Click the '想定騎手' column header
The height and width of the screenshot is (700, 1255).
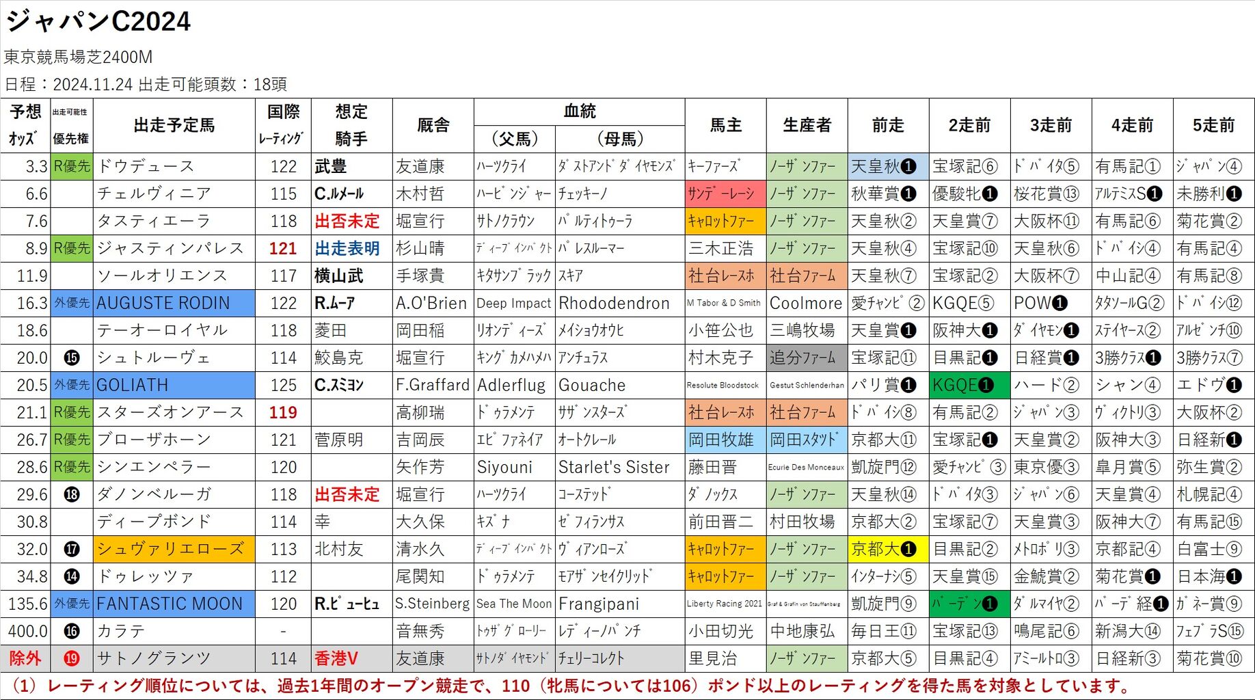pyautogui.click(x=351, y=125)
